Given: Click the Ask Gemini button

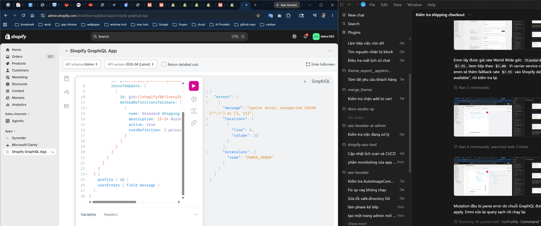Looking at the screenshot, I should tap(287, 5).
